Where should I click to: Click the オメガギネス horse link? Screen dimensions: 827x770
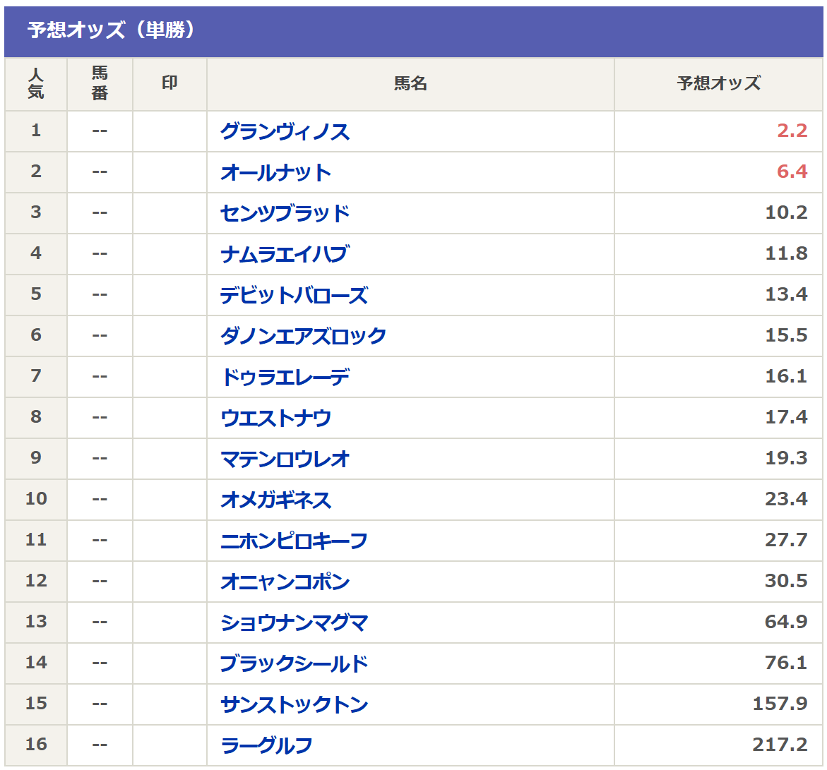point(275,500)
